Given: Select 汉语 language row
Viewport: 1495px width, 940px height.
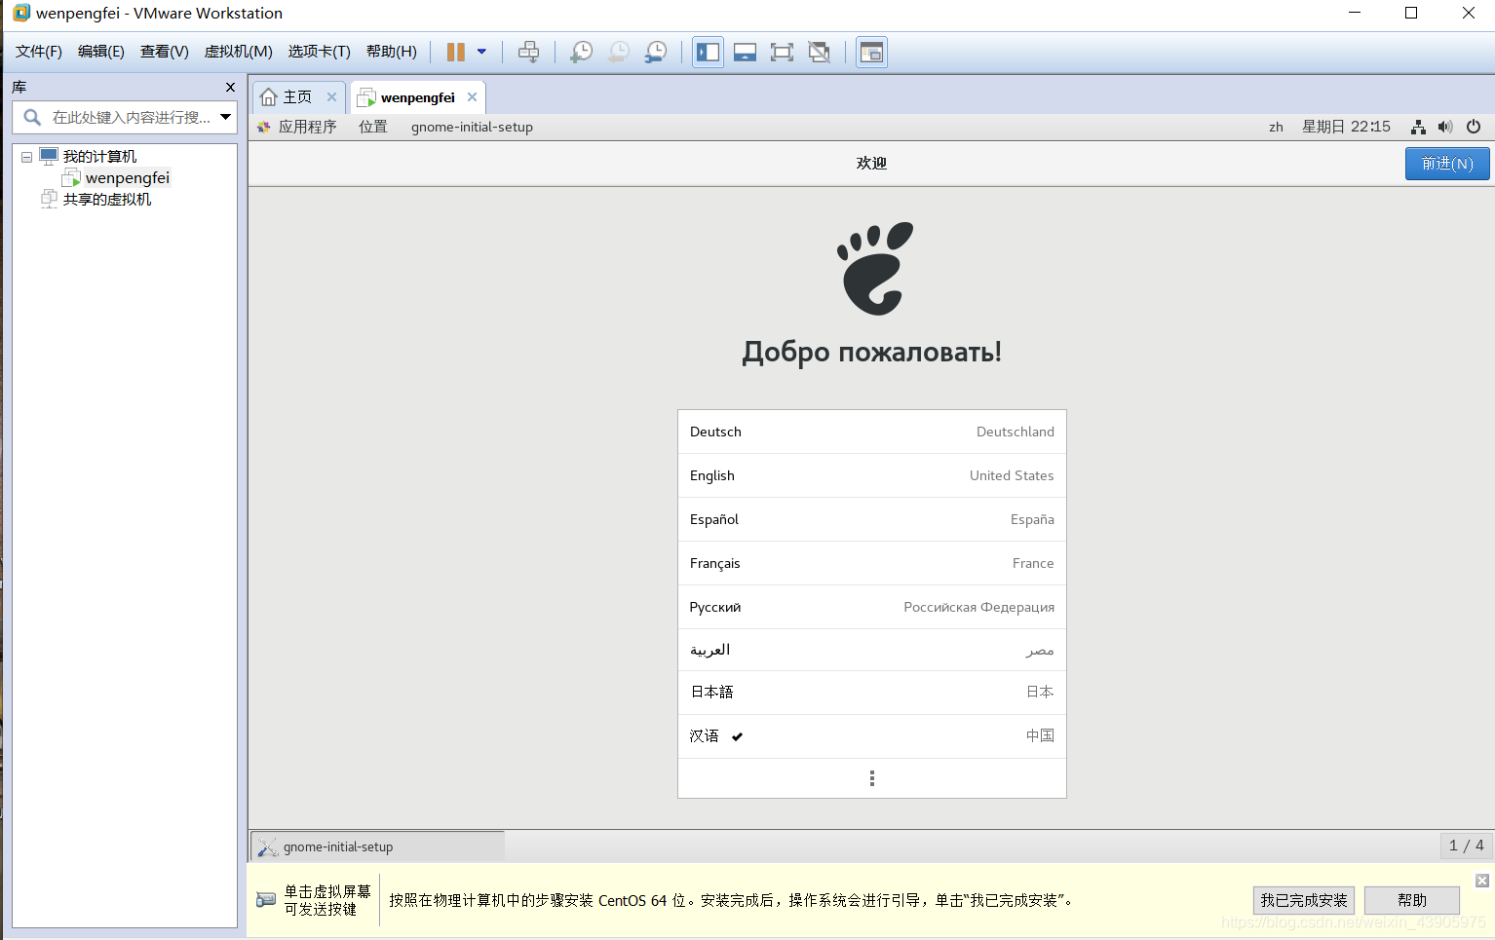Looking at the screenshot, I should [872, 736].
